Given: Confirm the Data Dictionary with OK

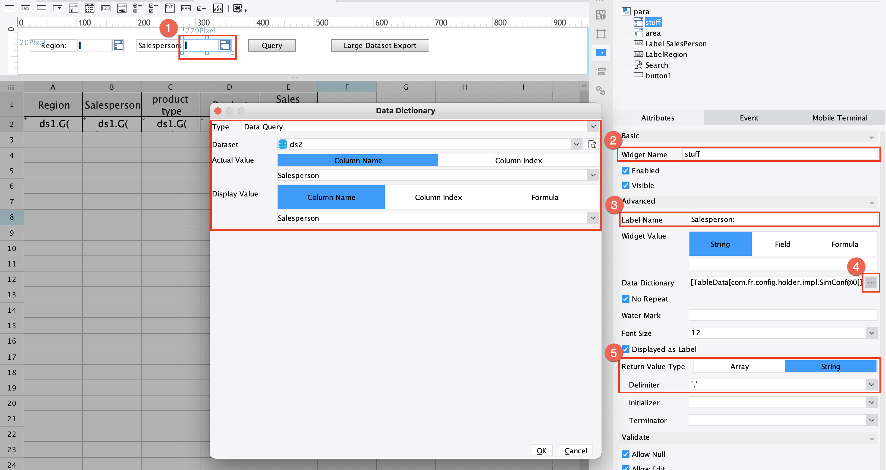Looking at the screenshot, I should 541,450.
